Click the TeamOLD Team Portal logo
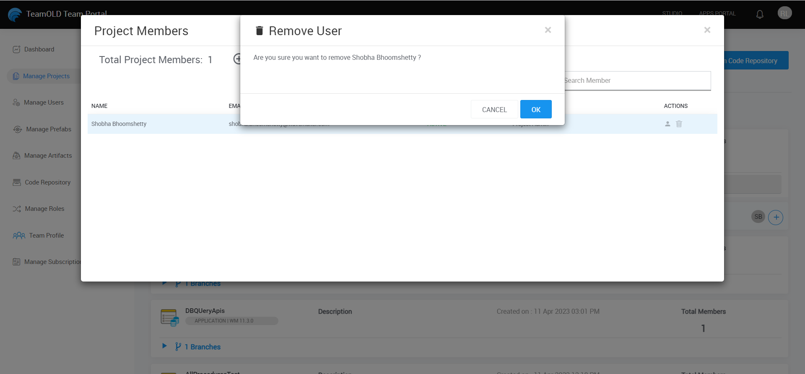Viewport: 805px width, 374px height. click(x=15, y=14)
